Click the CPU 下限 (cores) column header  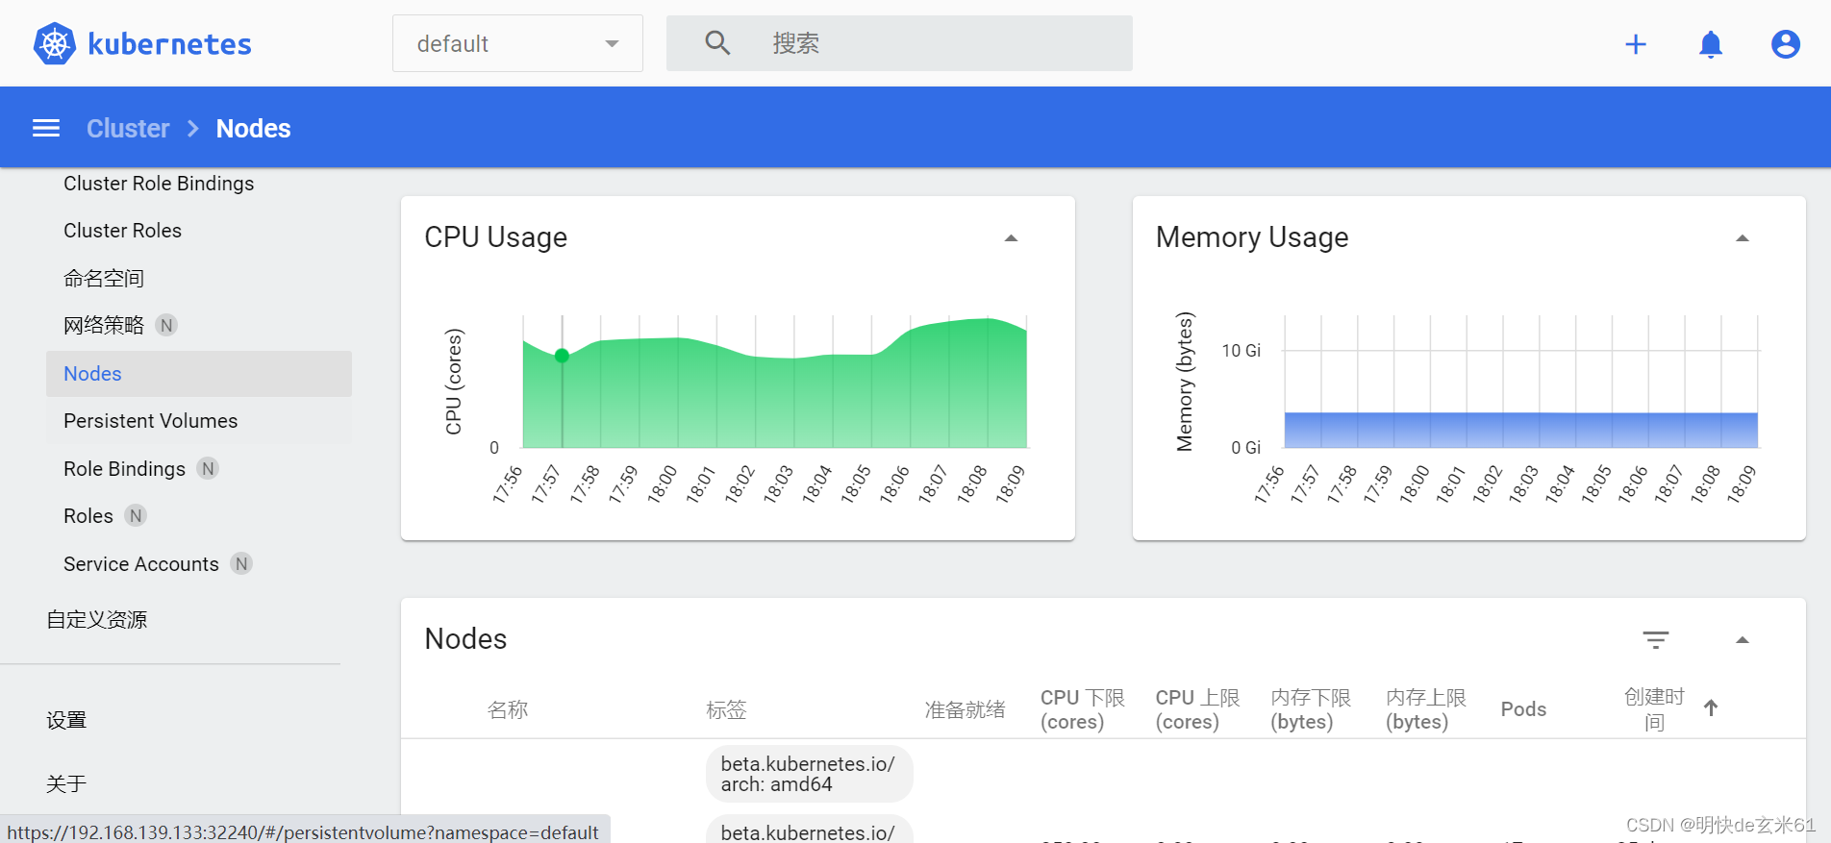[x=1083, y=709]
